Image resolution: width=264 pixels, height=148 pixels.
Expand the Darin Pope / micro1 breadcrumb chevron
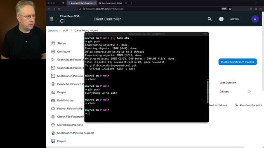click(101, 30)
